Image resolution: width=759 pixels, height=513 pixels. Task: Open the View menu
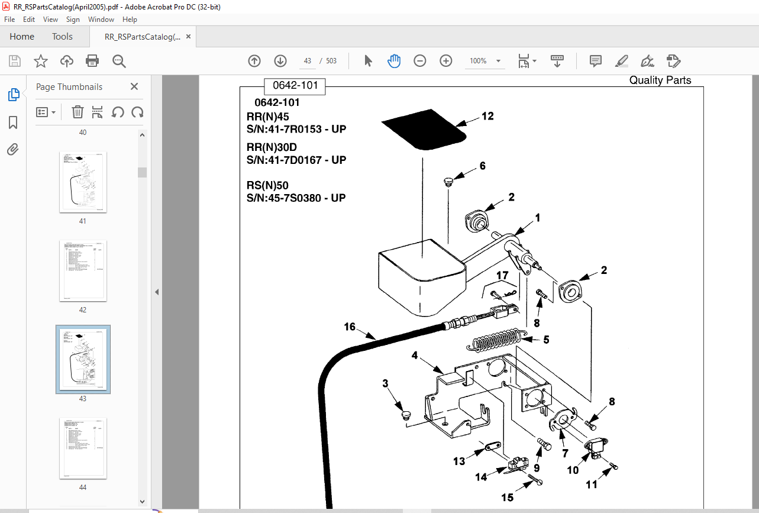[x=50, y=20]
